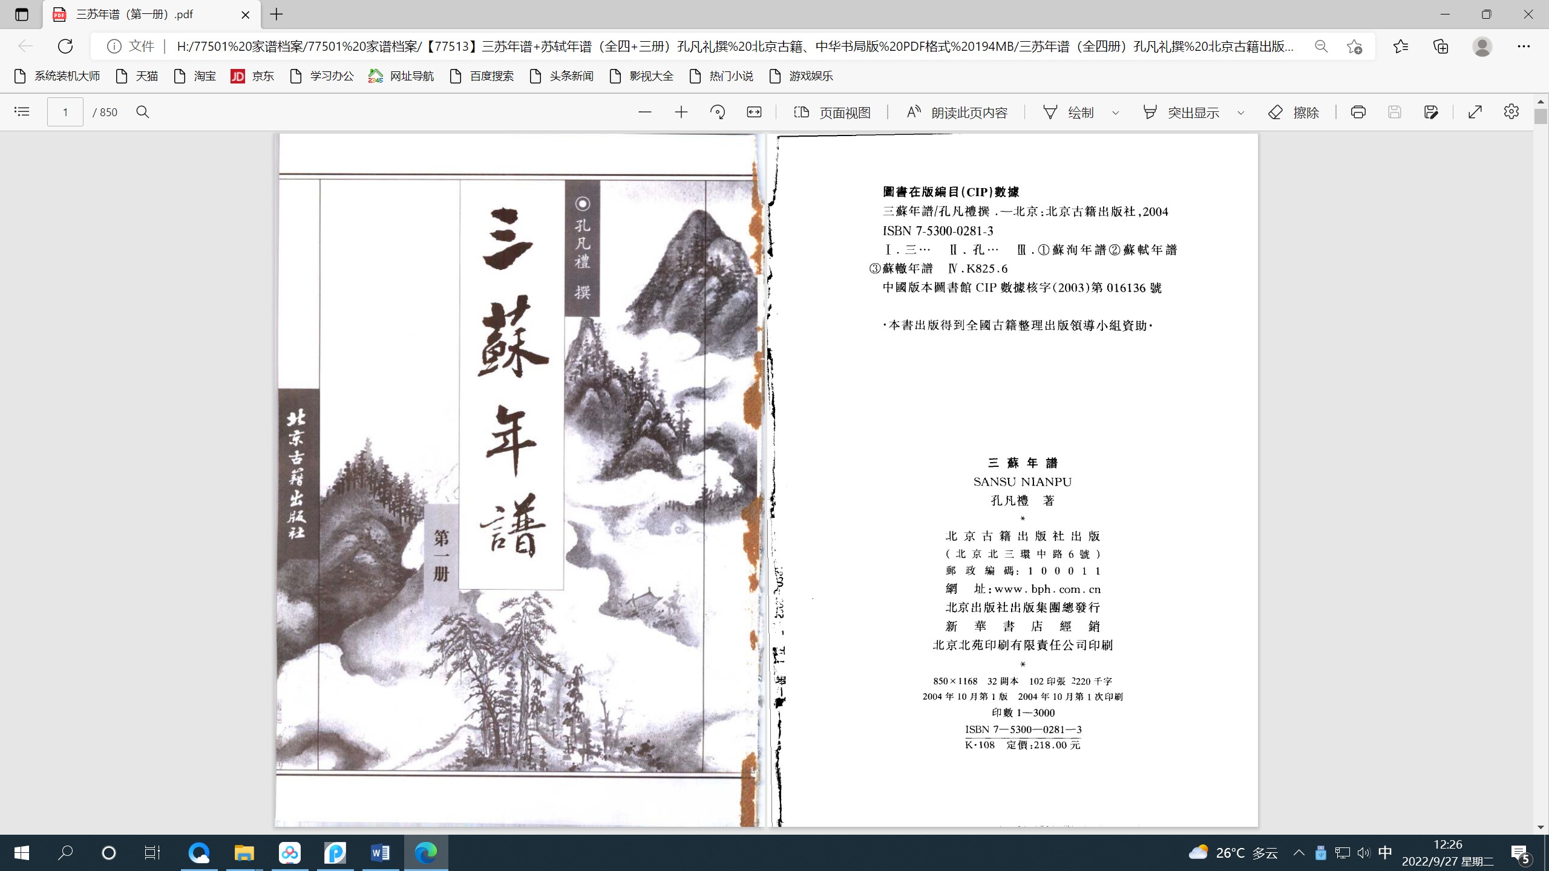Select the 突出显示 highlight tool
1549x871 pixels.
coord(1181,113)
